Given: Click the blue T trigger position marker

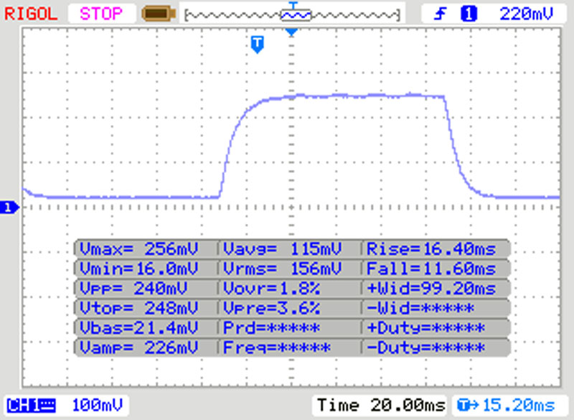Looking at the screenshot, I should 258,45.
